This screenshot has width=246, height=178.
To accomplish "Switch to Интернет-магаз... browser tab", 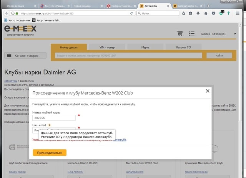I will [121, 6].
